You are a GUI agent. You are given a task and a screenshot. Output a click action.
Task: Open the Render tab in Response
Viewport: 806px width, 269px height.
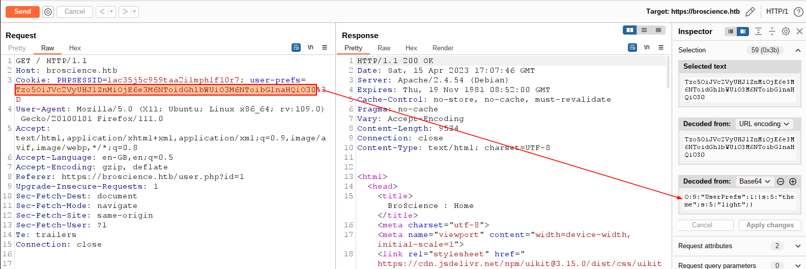443,48
